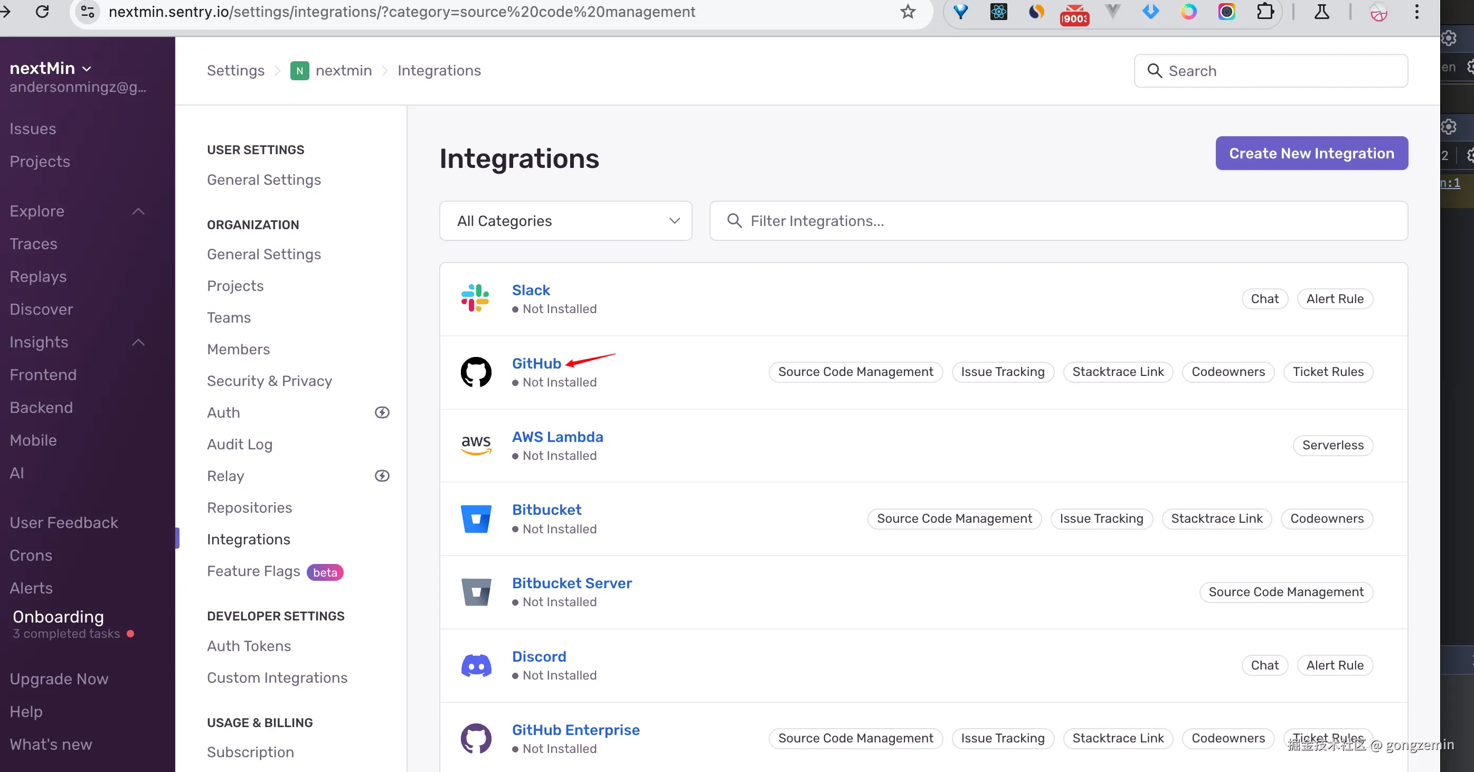Click the lightning icon beside Auth
The height and width of the screenshot is (772, 1474).
pos(382,412)
